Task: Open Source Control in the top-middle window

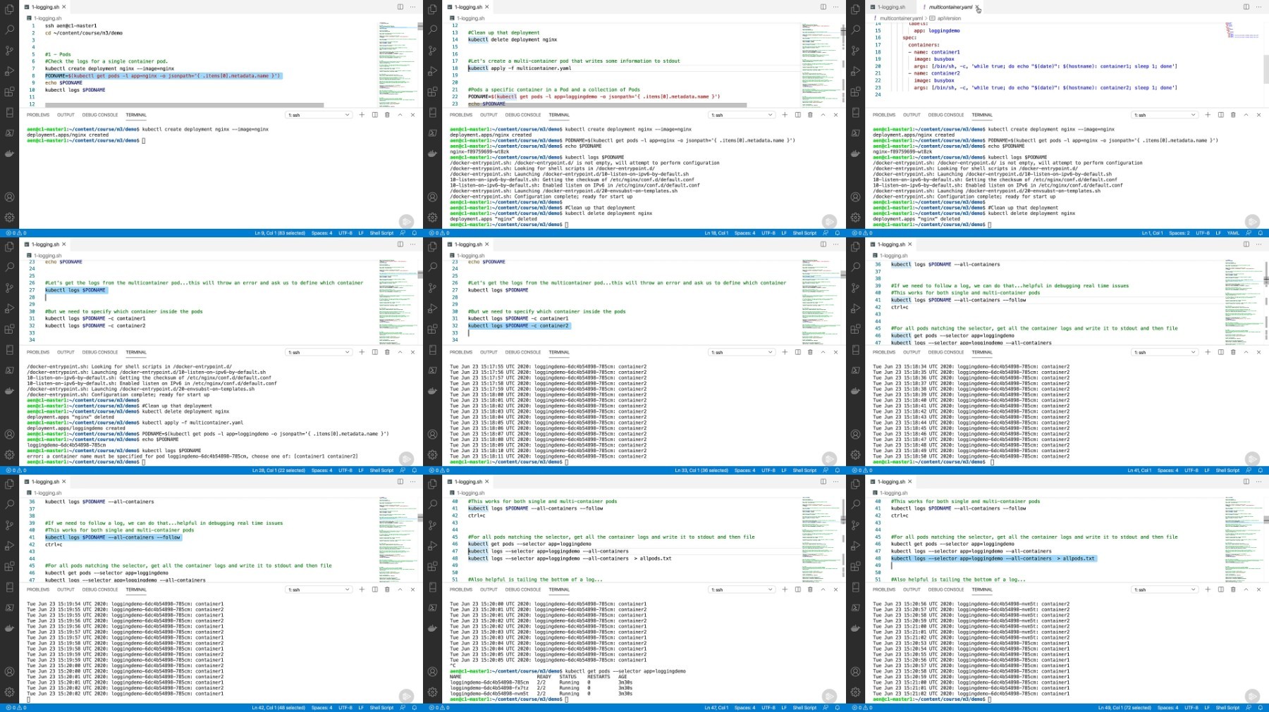Action: (x=432, y=51)
